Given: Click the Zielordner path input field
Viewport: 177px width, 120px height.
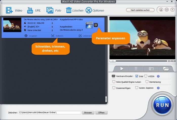Looking at the screenshot, I should [50, 113].
